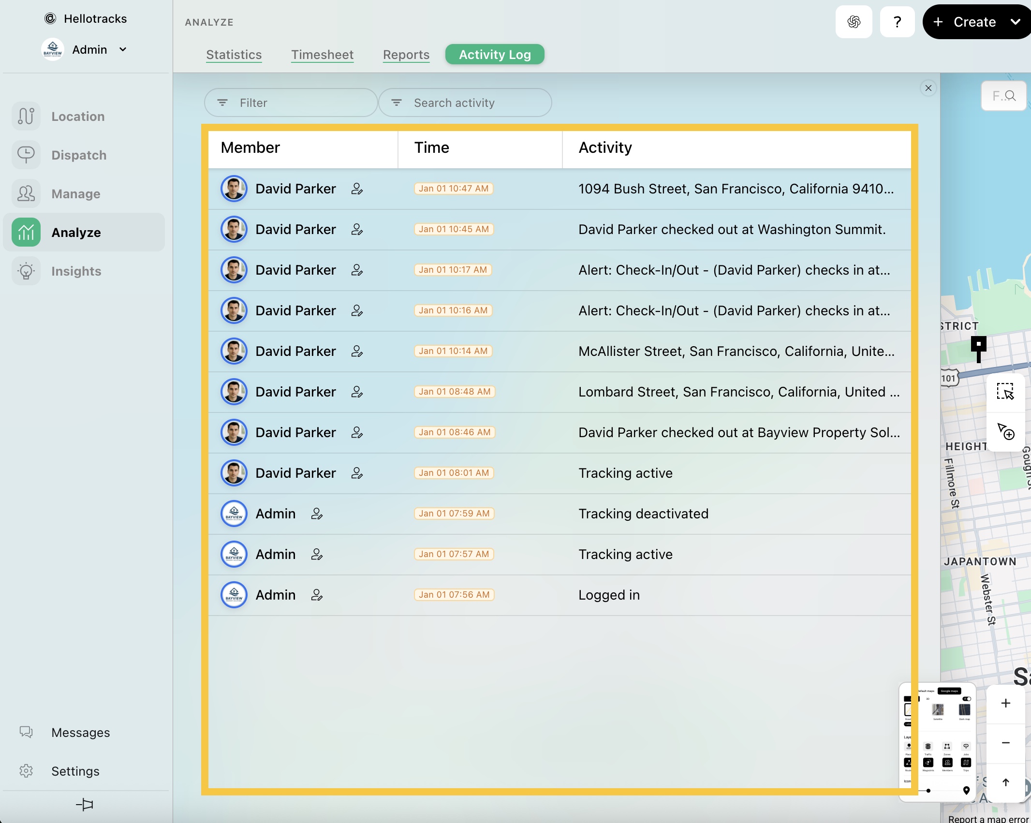The image size is (1031, 823).
Task: Click the AI assistant icon button
Action: coord(854,22)
